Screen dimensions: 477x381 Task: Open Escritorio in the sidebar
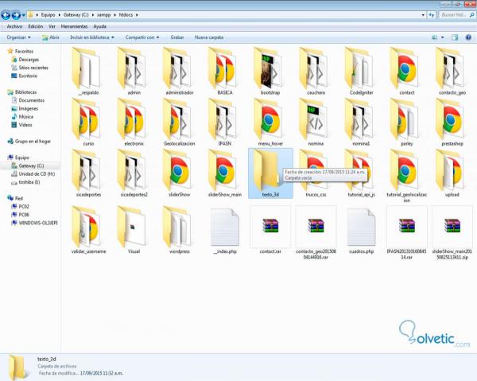28,76
